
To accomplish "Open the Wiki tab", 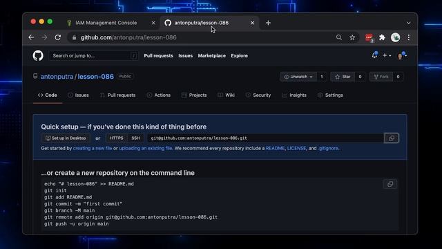I will pos(226,95).
